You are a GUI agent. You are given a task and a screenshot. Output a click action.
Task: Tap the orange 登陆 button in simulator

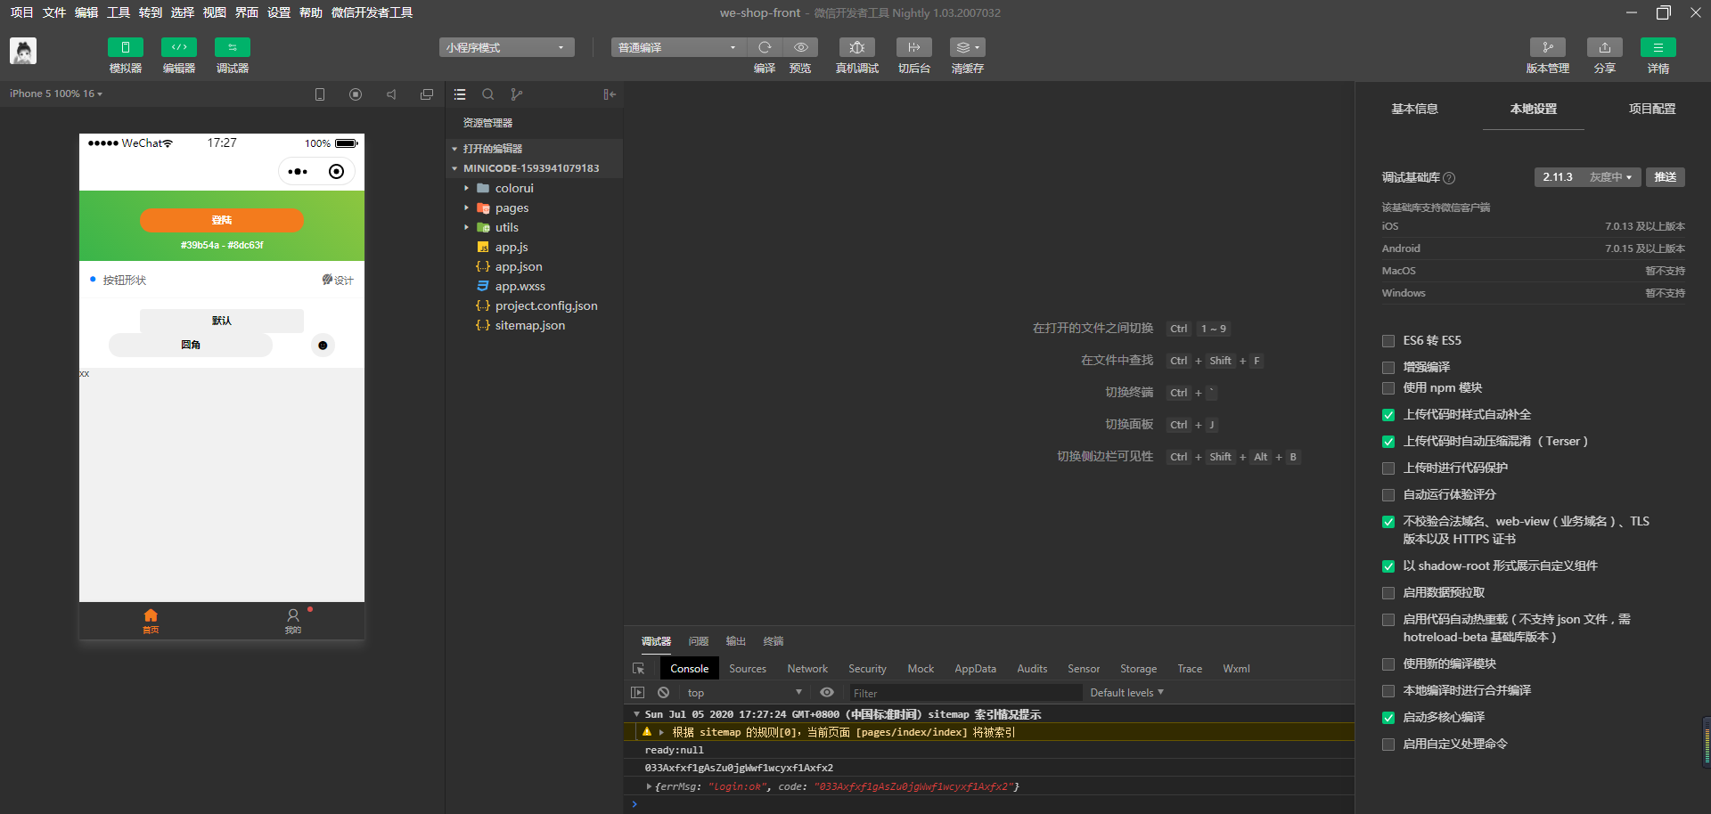[x=222, y=220]
